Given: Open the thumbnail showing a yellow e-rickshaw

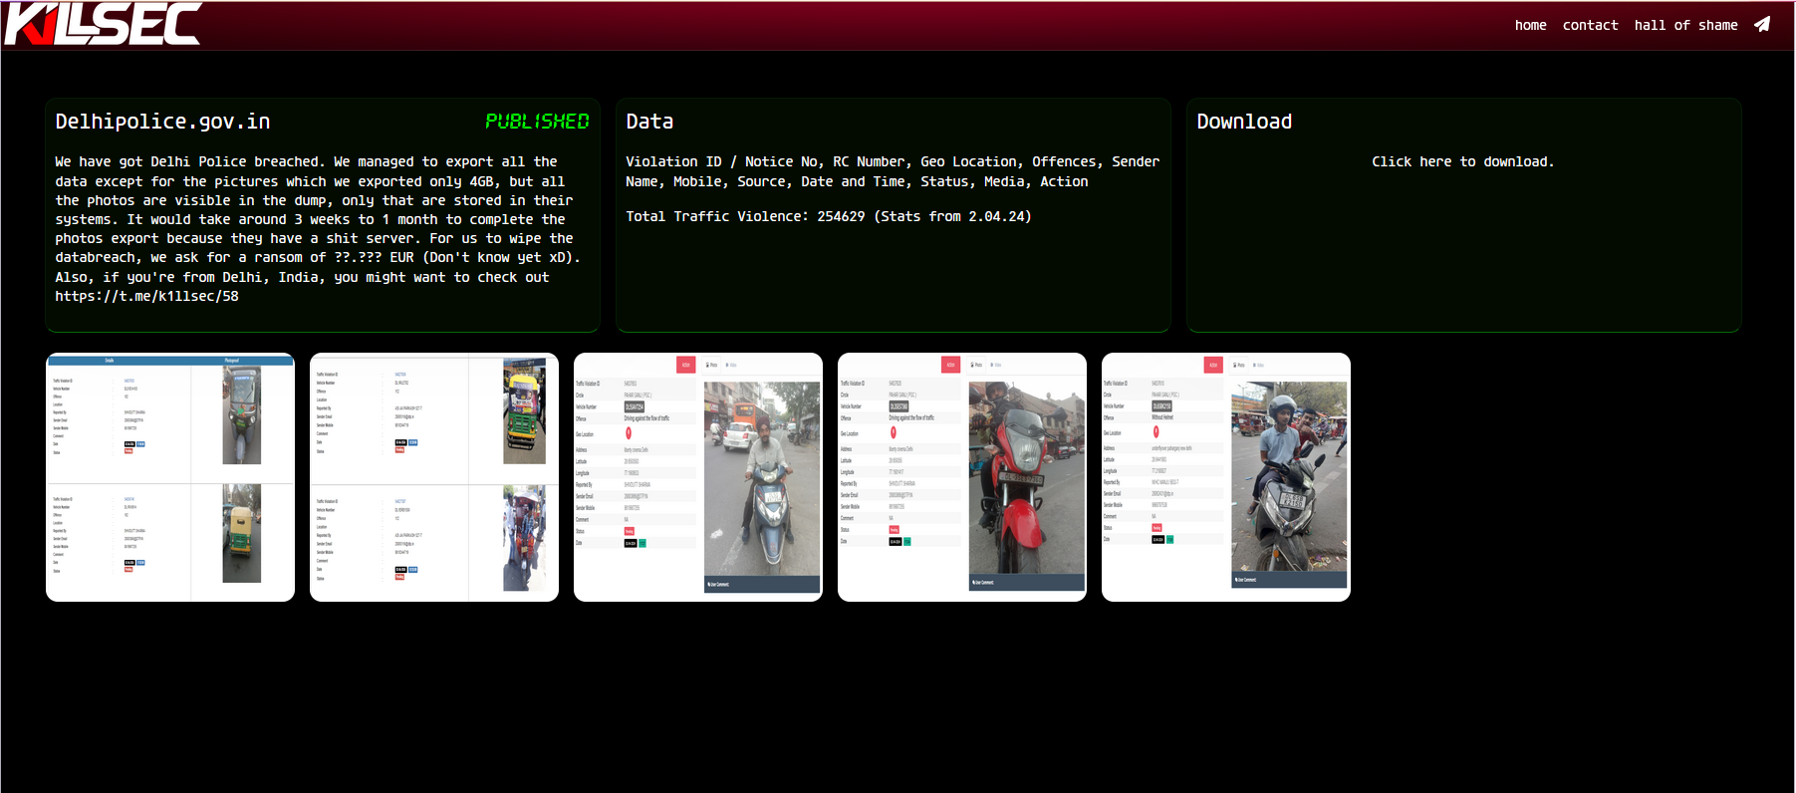Looking at the screenshot, I should pos(434,477).
